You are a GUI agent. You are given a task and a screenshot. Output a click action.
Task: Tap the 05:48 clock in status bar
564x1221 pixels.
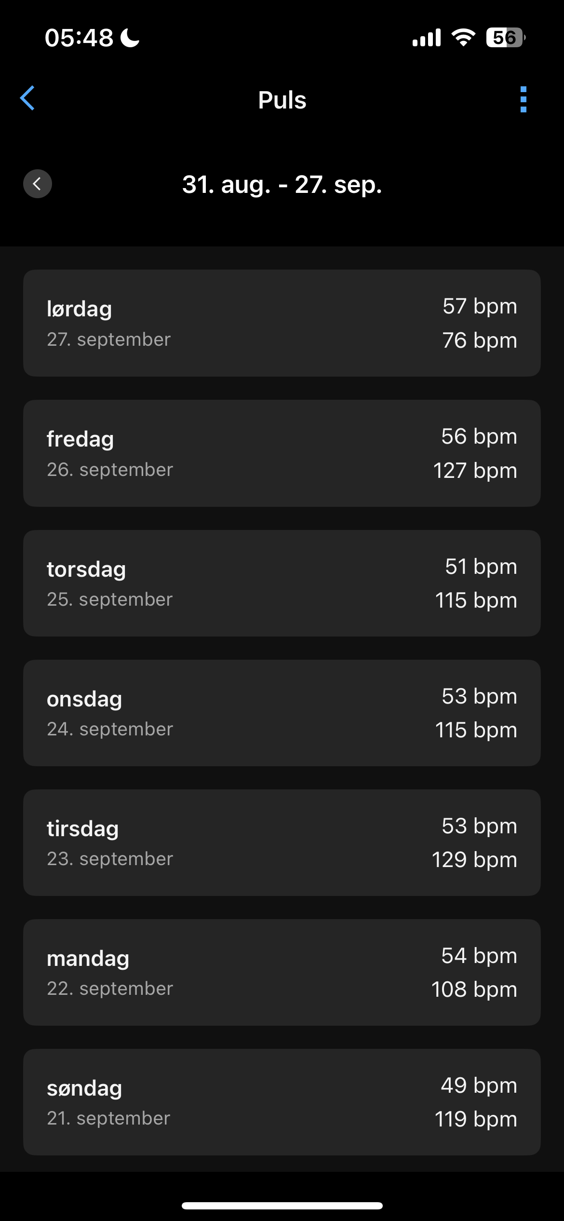coord(79,38)
